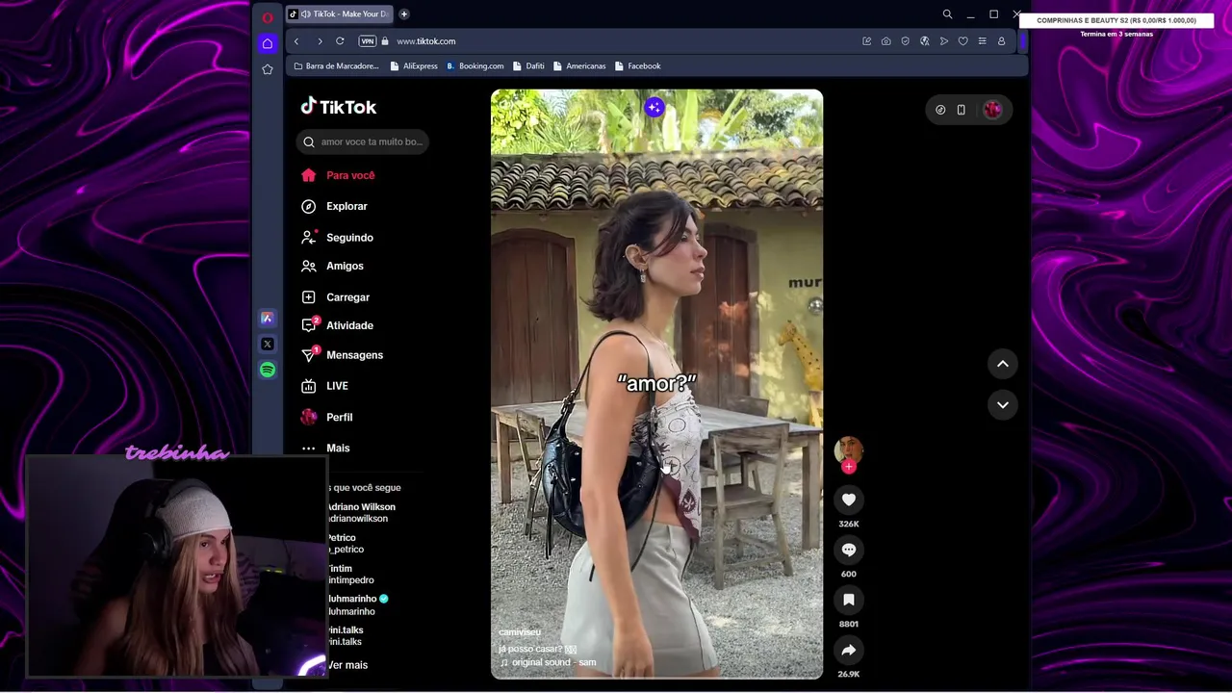Share the video with arrow icon

coord(848,650)
